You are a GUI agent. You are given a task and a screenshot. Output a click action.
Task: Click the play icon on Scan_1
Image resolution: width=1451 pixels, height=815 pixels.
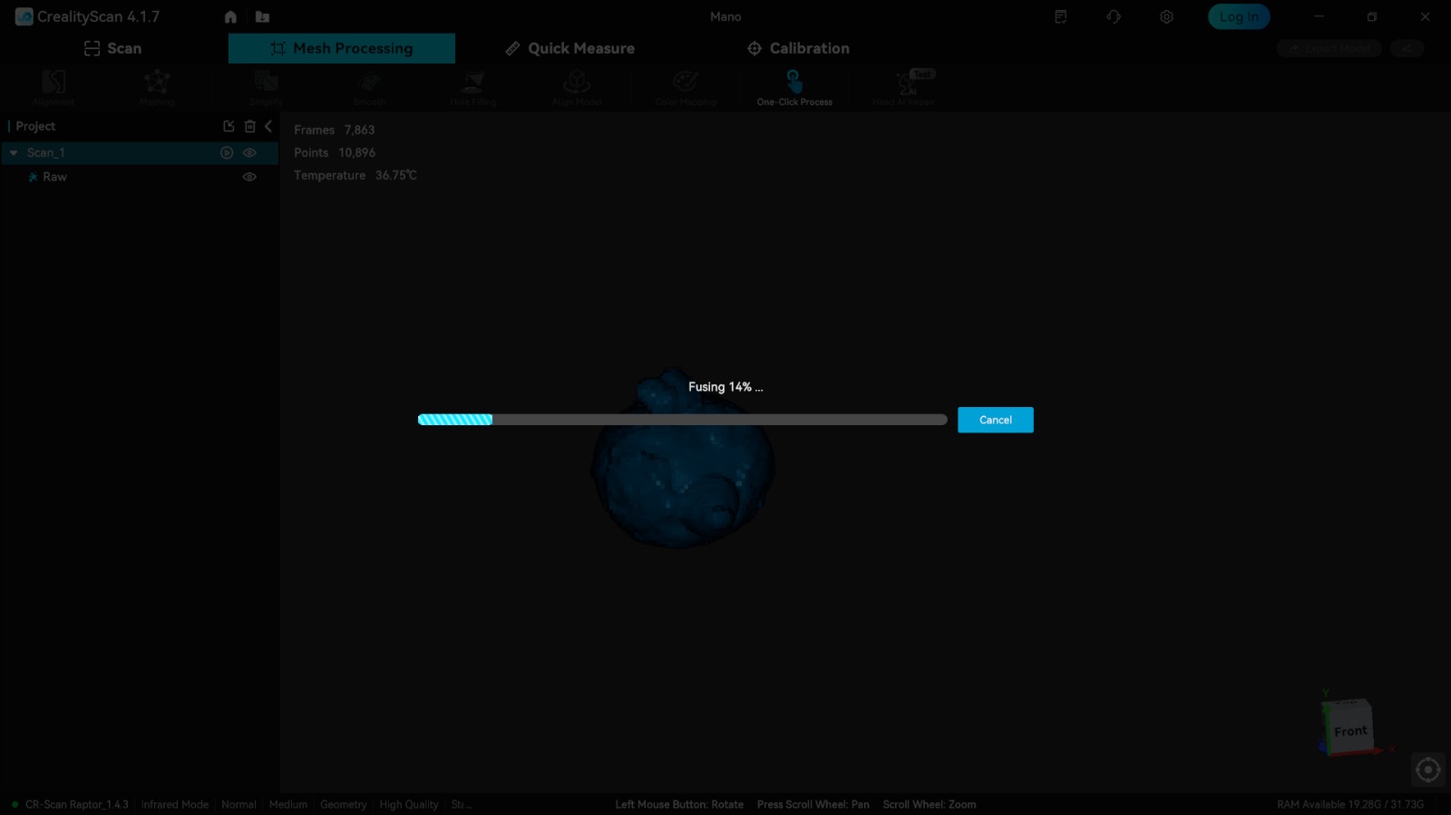point(227,152)
